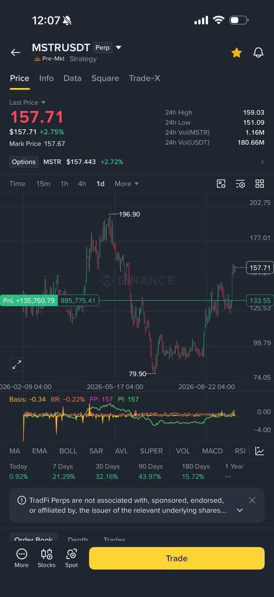Tap the battery status icon
This screenshot has width=274, height=597.
tap(239, 20)
